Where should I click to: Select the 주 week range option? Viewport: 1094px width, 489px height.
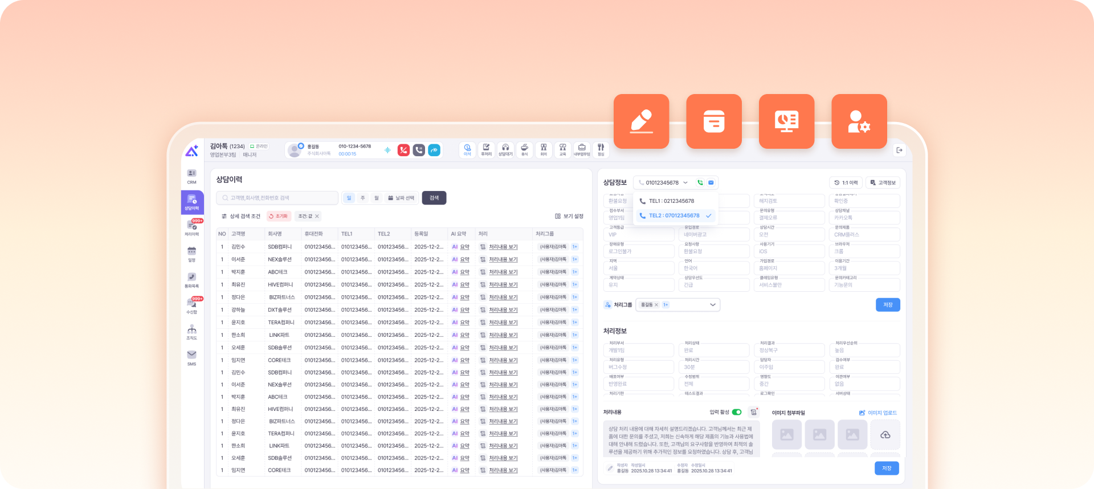tap(363, 198)
